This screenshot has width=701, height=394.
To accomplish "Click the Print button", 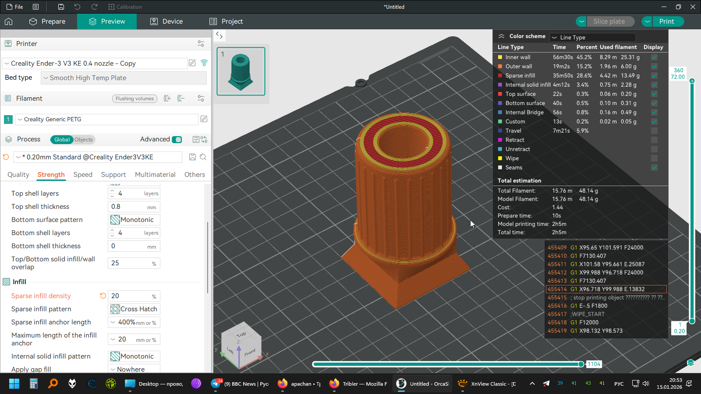I will click(x=666, y=21).
